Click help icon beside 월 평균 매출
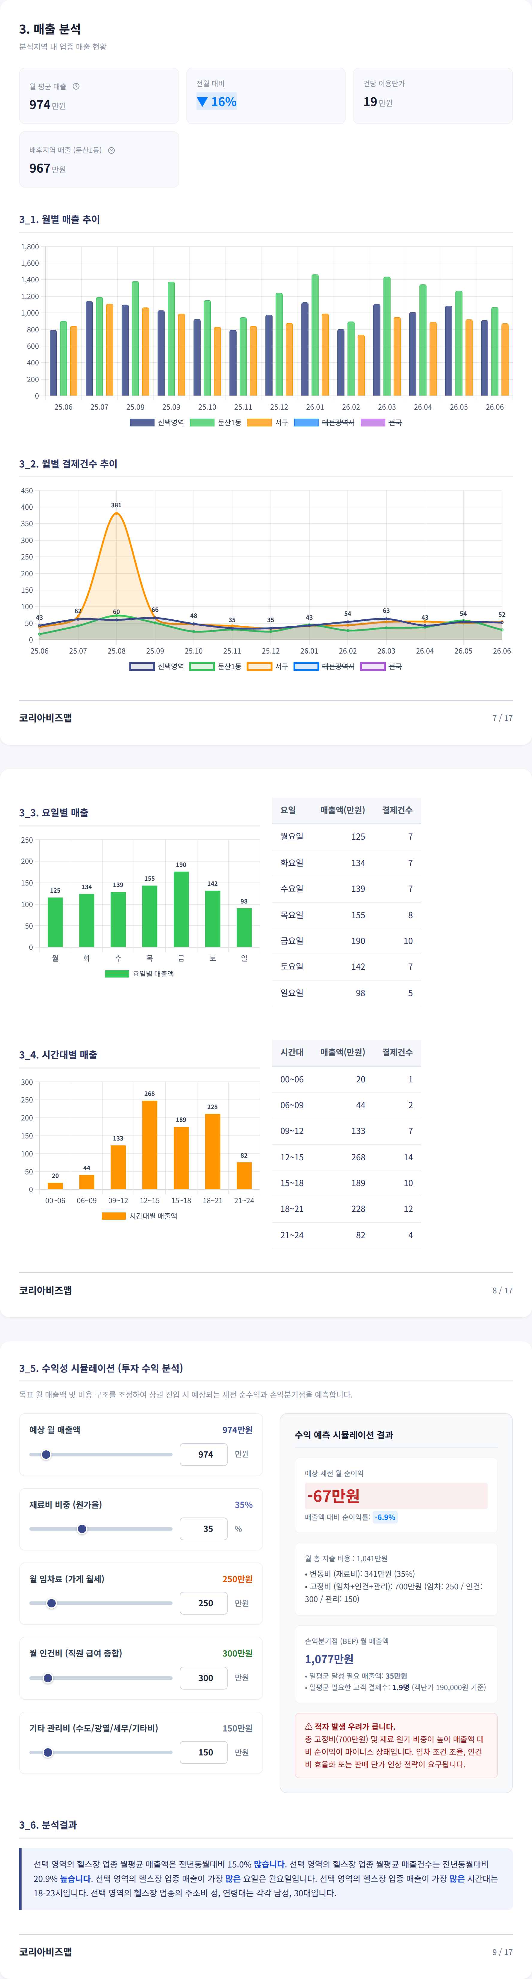This screenshot has width=532, height=1979. (76, 86)
